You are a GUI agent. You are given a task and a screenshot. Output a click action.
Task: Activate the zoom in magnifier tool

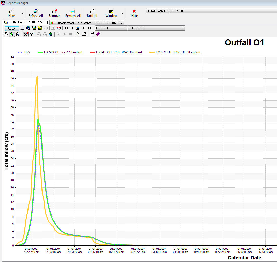(x=12, y=34)
